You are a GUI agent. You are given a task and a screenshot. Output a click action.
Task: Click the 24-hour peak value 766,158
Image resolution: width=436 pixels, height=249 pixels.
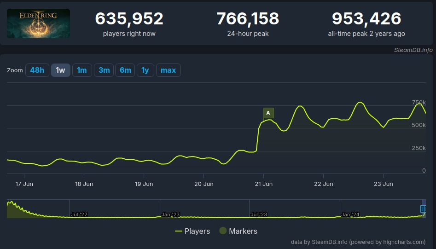tap(248, 19)
